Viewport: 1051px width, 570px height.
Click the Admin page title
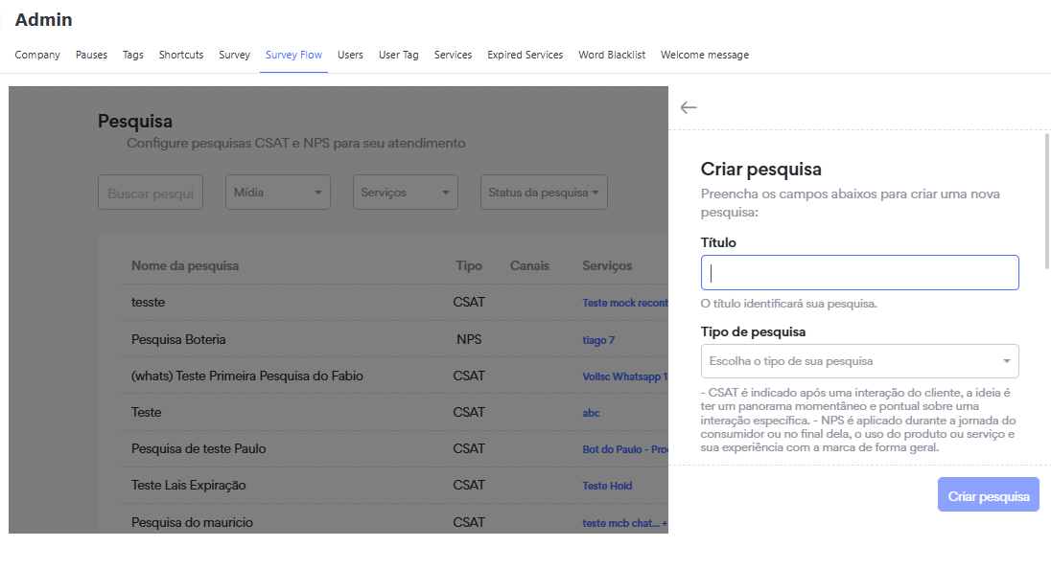pos(43,19)
